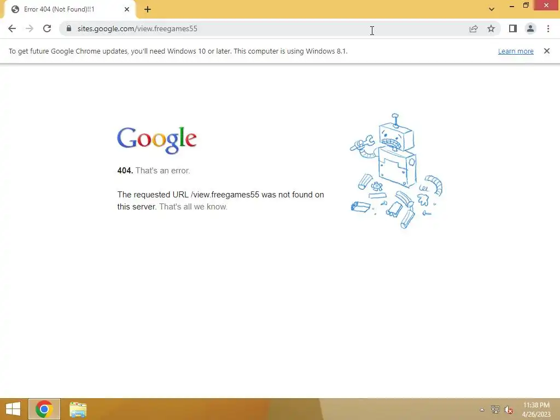
Task: Click the Chrome taskbar icon
Action: pos(44,409)
